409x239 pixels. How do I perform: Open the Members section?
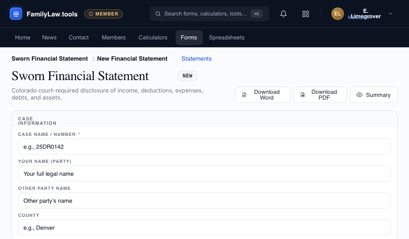point(114,38)
